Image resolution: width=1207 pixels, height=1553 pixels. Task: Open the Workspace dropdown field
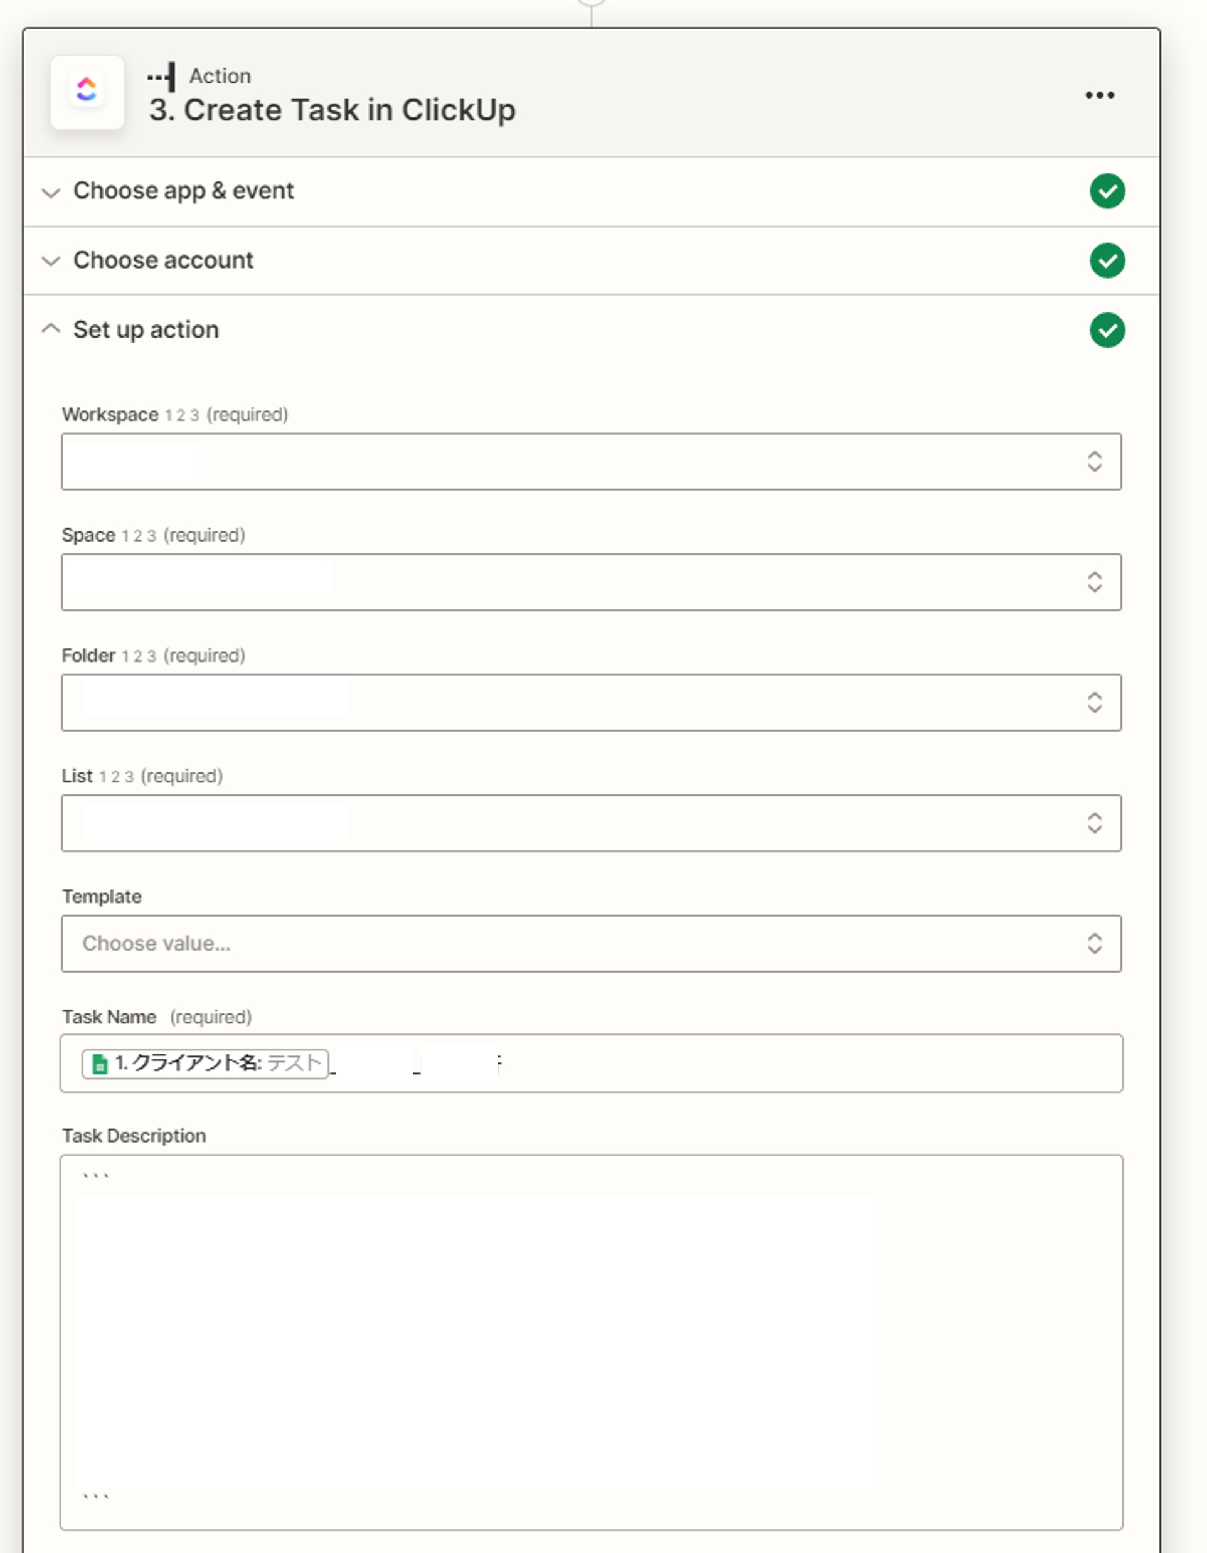[x=568, y=461]
